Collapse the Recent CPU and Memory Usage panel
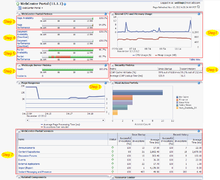This screenshot has width=220, height=180. [x=113, y=14]
